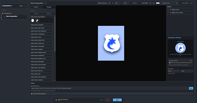Open the white Bg color swatch
The width and height of the screenshot is (197, 103).
[158, 3]
